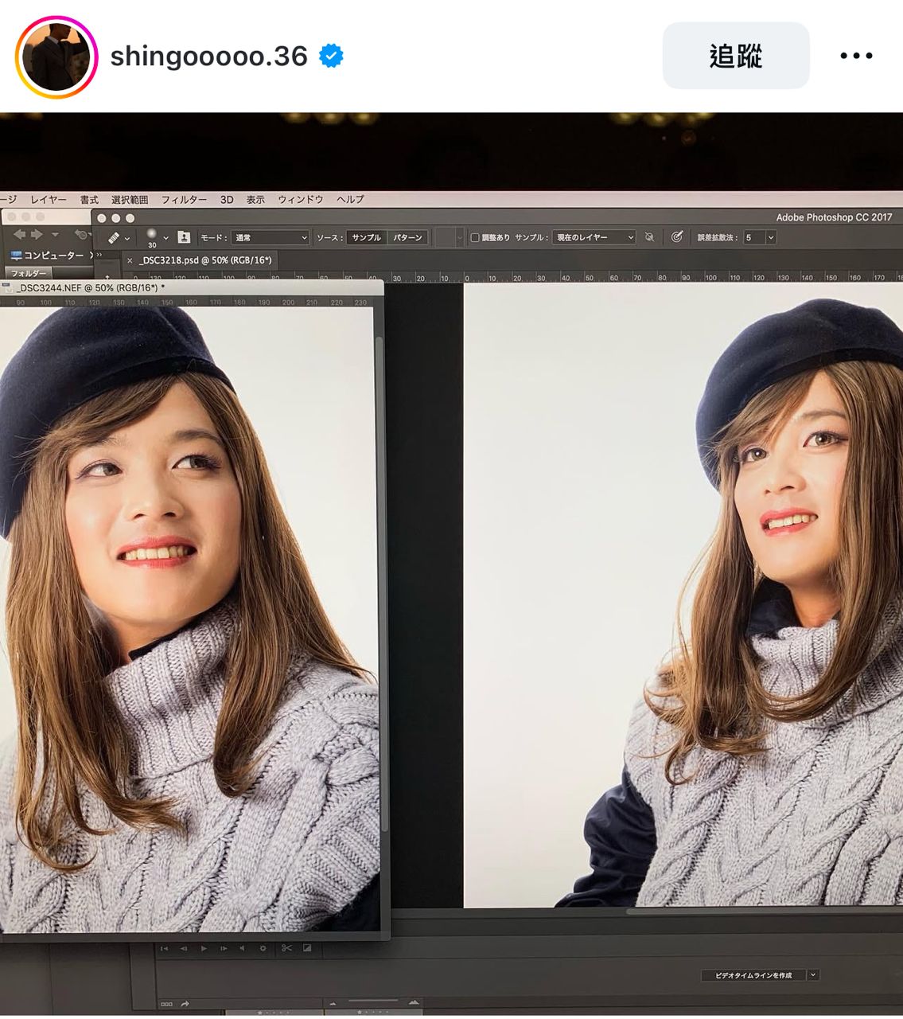Expand the 現在のレイヤー sample dropdown
Image resolution: width=903 pixels, height=1019 pixels.
pyautogui.click(x=594, y=237)
